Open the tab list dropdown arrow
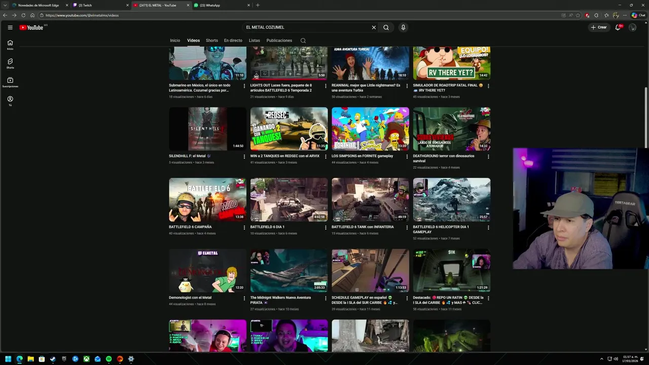The width and height of the screenshot is (649, 365). point(5,5)
